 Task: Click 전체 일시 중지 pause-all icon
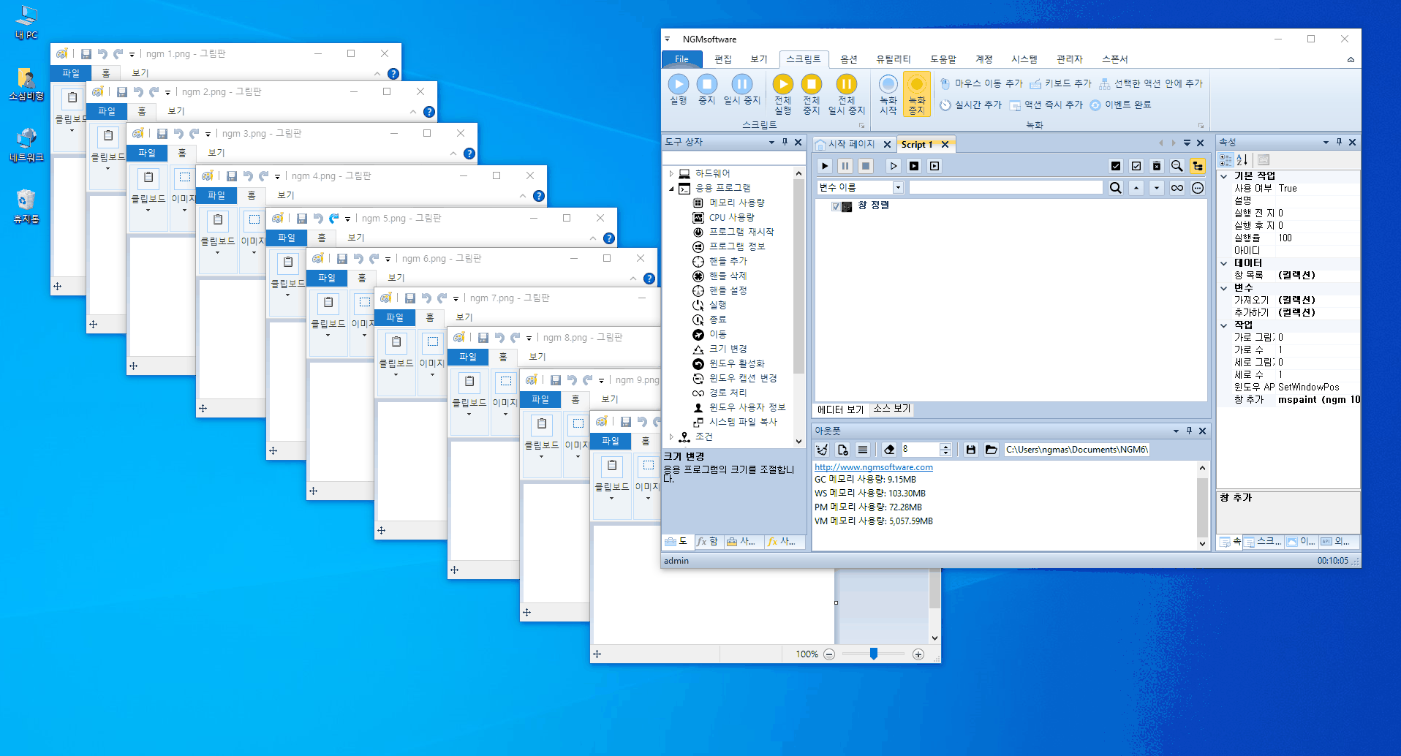pos(846,94)
